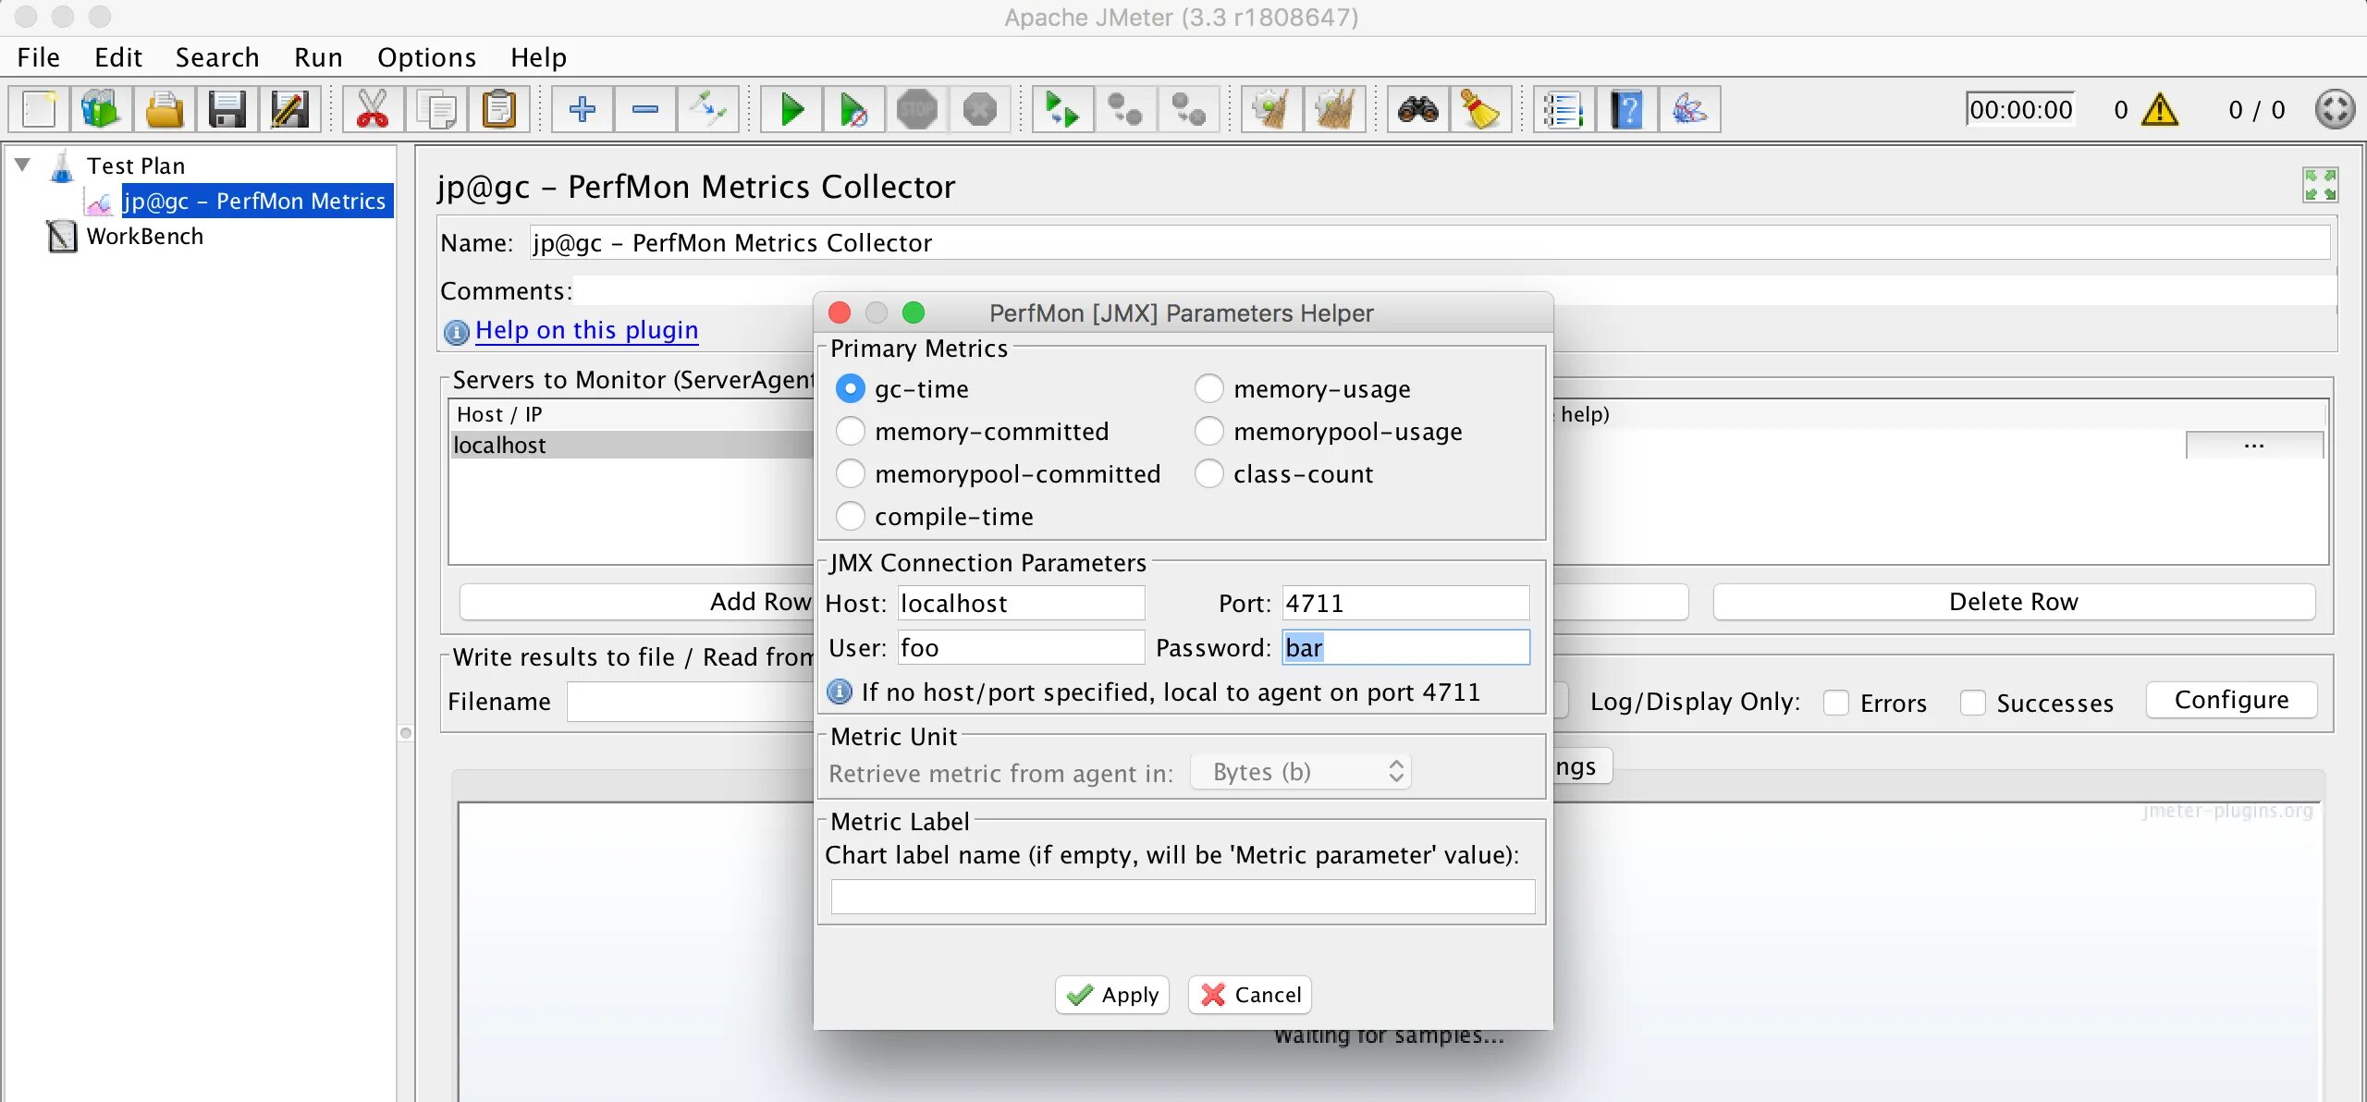Enable the Errors checkbox

1836,704
